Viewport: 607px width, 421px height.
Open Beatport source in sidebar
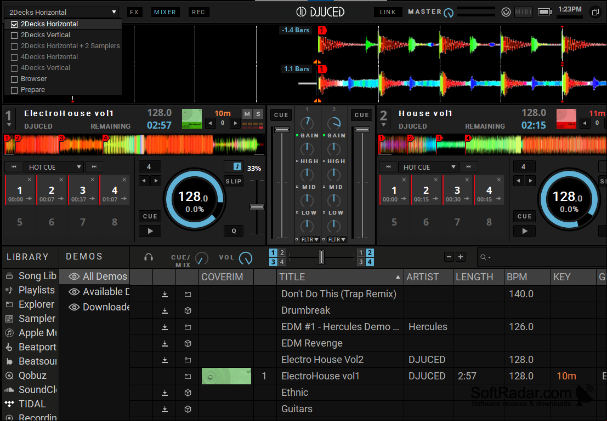tap(31, 347)
